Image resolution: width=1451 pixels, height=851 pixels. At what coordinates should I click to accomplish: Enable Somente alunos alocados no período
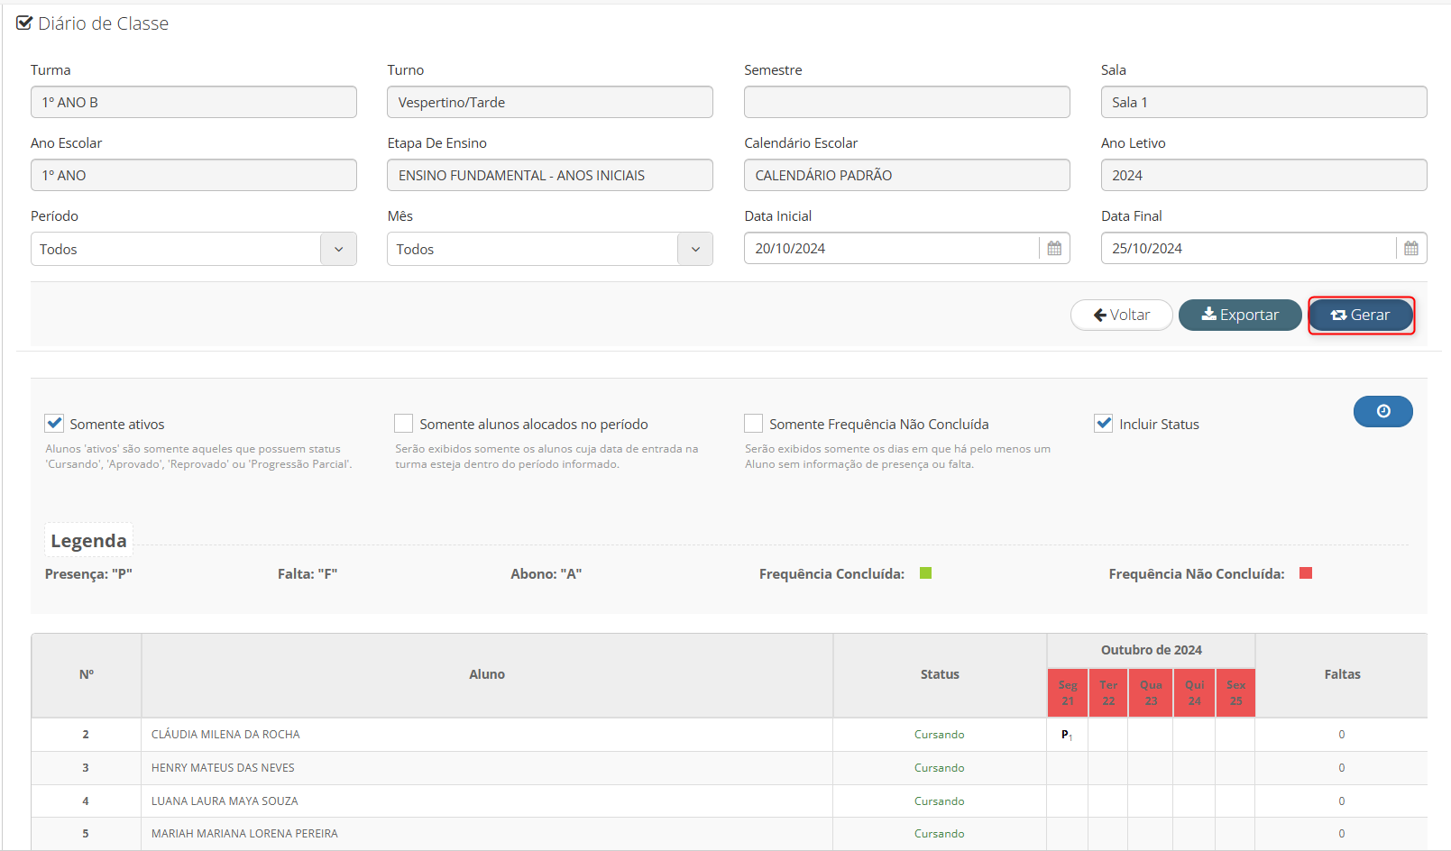404,424
